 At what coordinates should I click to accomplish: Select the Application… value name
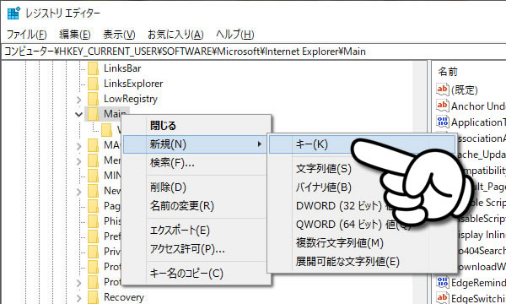point(478,122)
